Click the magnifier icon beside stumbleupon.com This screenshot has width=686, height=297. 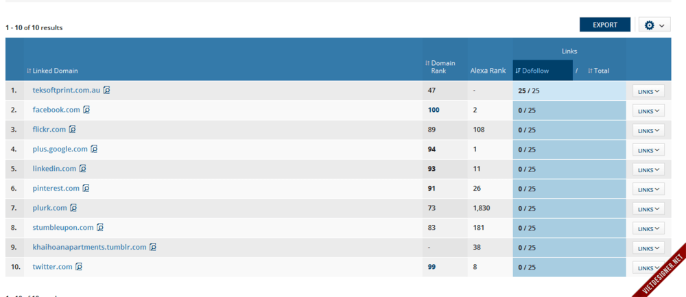(100, 228)
